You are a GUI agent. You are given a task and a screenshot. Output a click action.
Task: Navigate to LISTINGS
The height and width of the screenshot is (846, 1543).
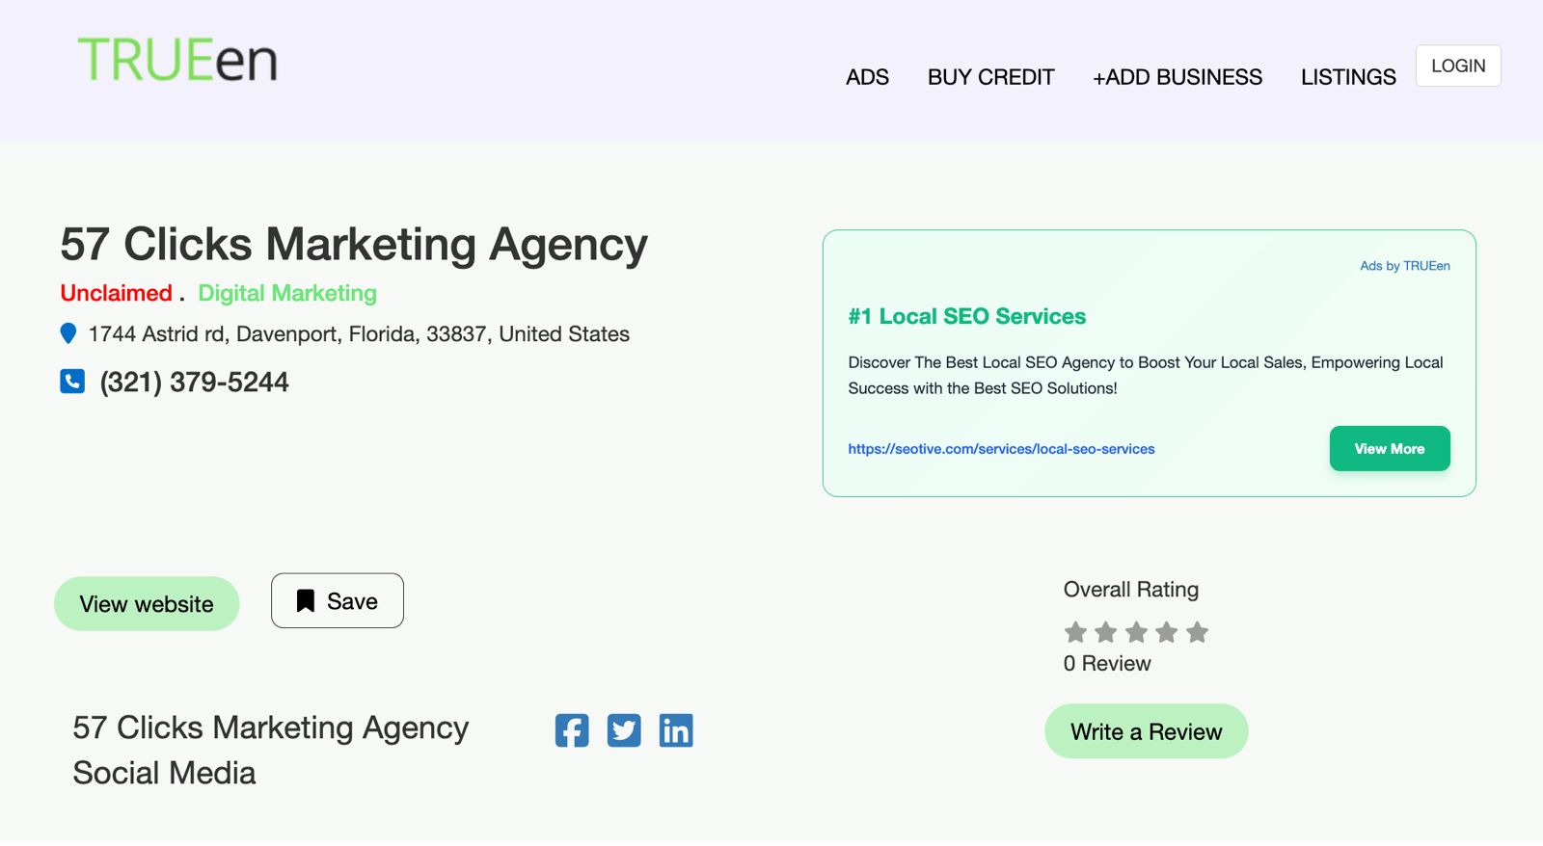point(1347,77)
